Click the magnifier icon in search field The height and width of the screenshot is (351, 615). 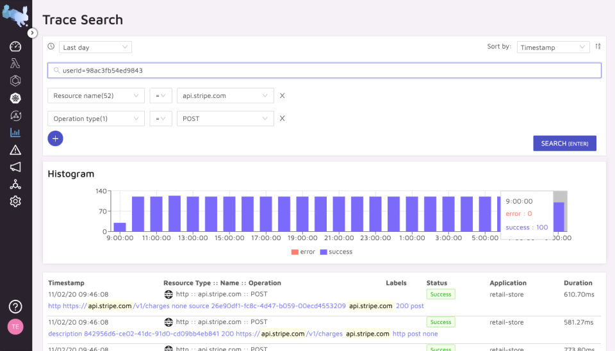pos(57,70)
